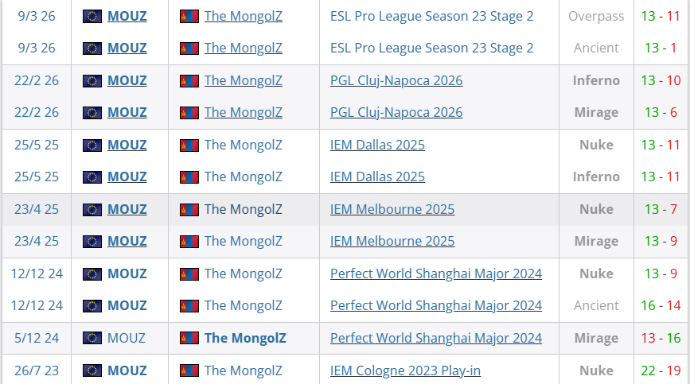Click the 26/7 23 match date

click(x=36, y=370)
